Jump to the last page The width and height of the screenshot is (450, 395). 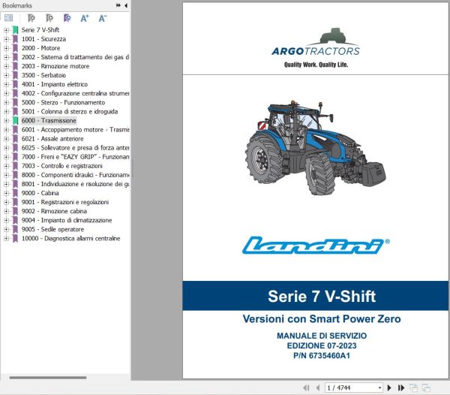[x=401, y=387]
